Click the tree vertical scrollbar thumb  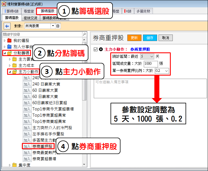click(84, 71)
